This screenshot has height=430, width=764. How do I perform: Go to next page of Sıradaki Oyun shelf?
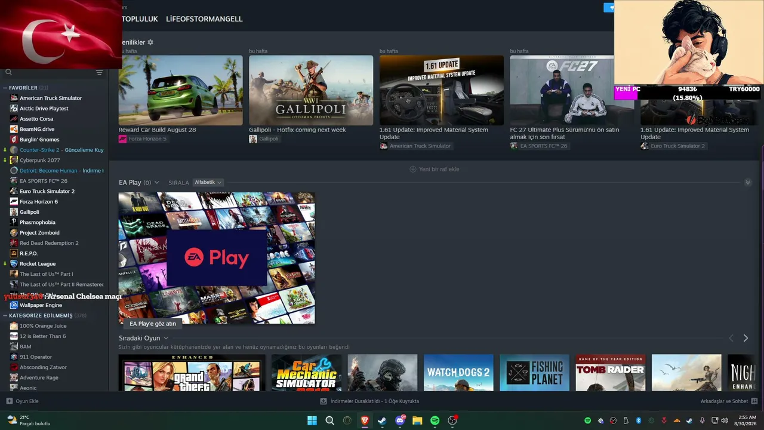[x=745, y=338]
